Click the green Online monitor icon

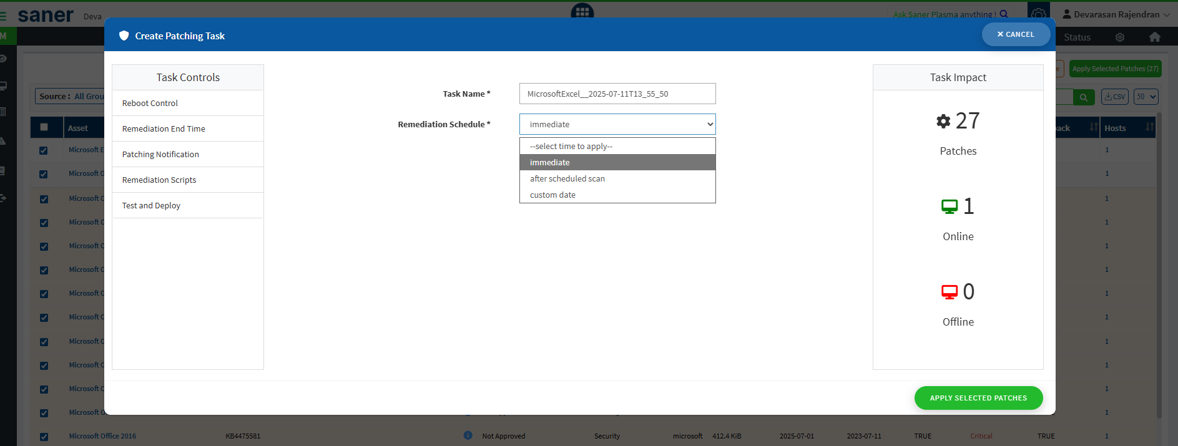coord(950,206)
